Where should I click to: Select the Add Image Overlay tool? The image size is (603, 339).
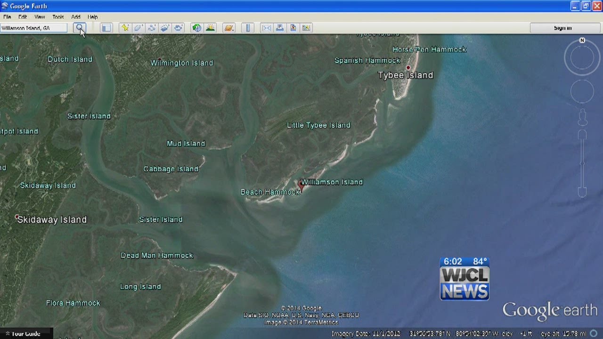click(164, 28)
